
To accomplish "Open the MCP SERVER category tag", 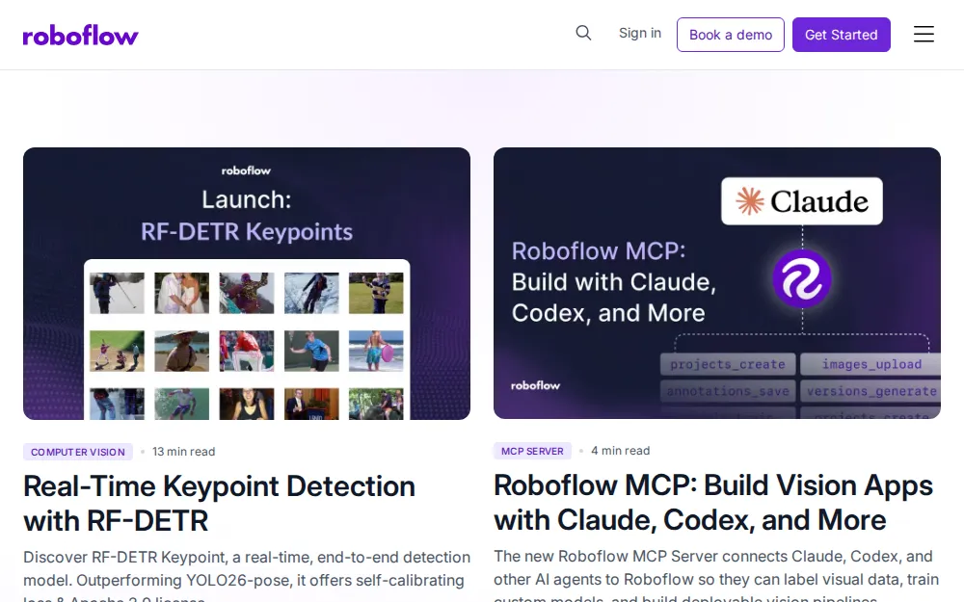I will (532, 451).
